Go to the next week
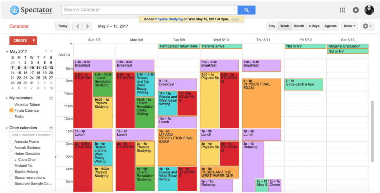This screenshot has height=193, width=380. point(87,26)
